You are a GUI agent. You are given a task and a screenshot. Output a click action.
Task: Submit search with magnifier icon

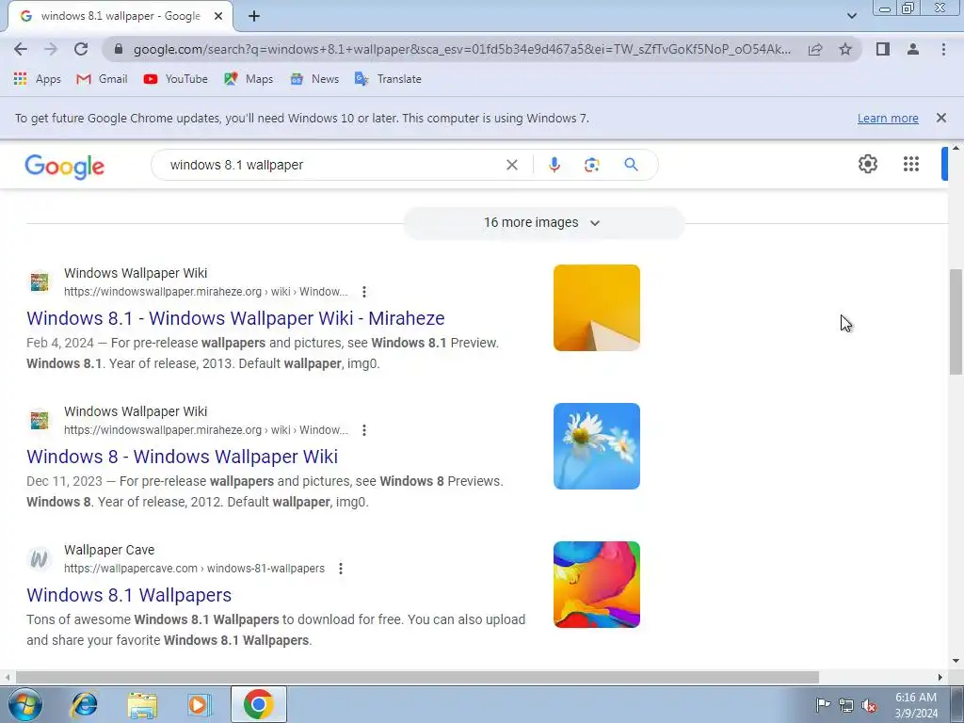coord(631,165)
